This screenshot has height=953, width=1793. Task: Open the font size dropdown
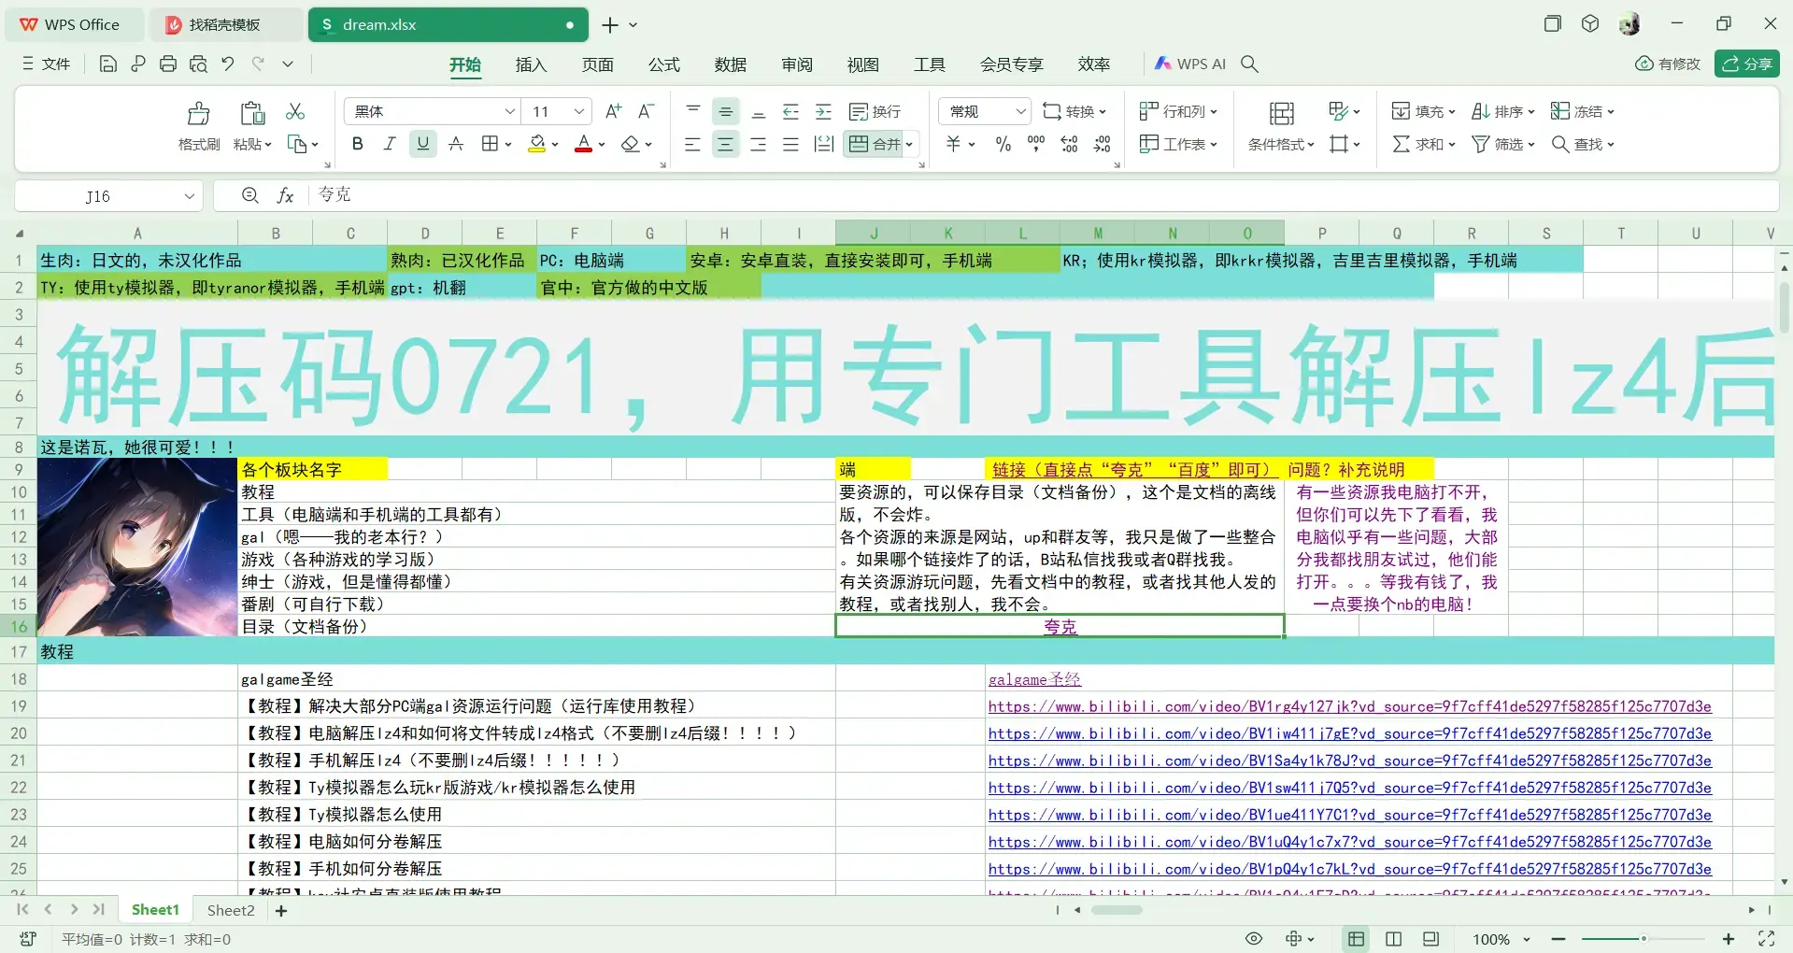579,111
